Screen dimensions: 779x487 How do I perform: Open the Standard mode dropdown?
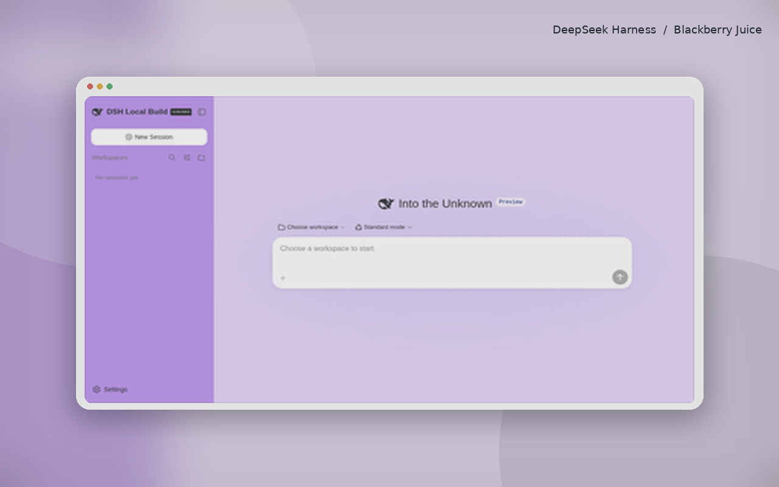383,227
